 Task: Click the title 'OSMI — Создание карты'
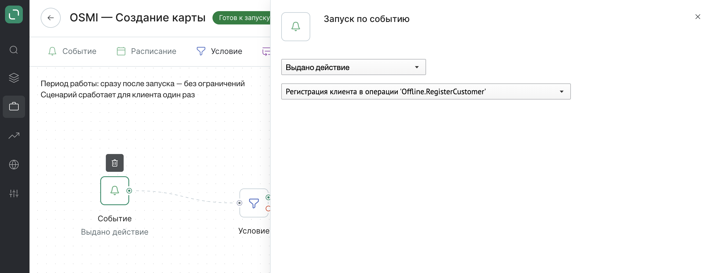point(138,18)
